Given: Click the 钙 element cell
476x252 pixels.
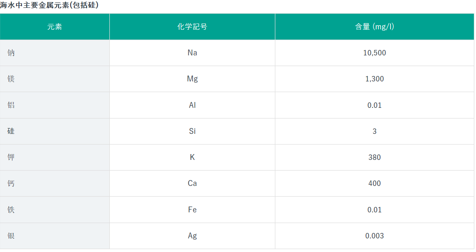Looking at the screenshot, I should (x=11, y=183).
